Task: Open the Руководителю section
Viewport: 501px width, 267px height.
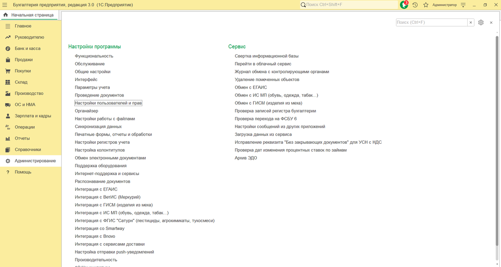Action: [x=30, y=37]
